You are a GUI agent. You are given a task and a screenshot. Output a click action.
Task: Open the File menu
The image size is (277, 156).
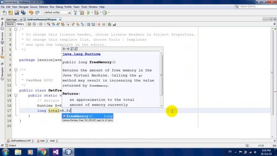[x=3, y=7]
